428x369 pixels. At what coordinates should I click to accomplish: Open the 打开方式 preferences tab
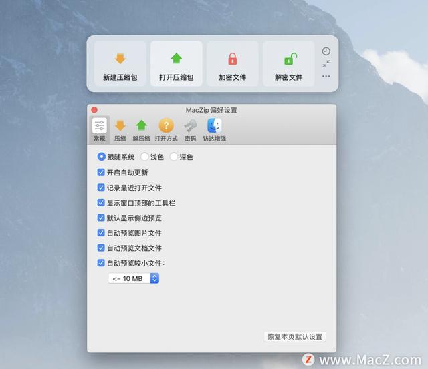[166, 129]
